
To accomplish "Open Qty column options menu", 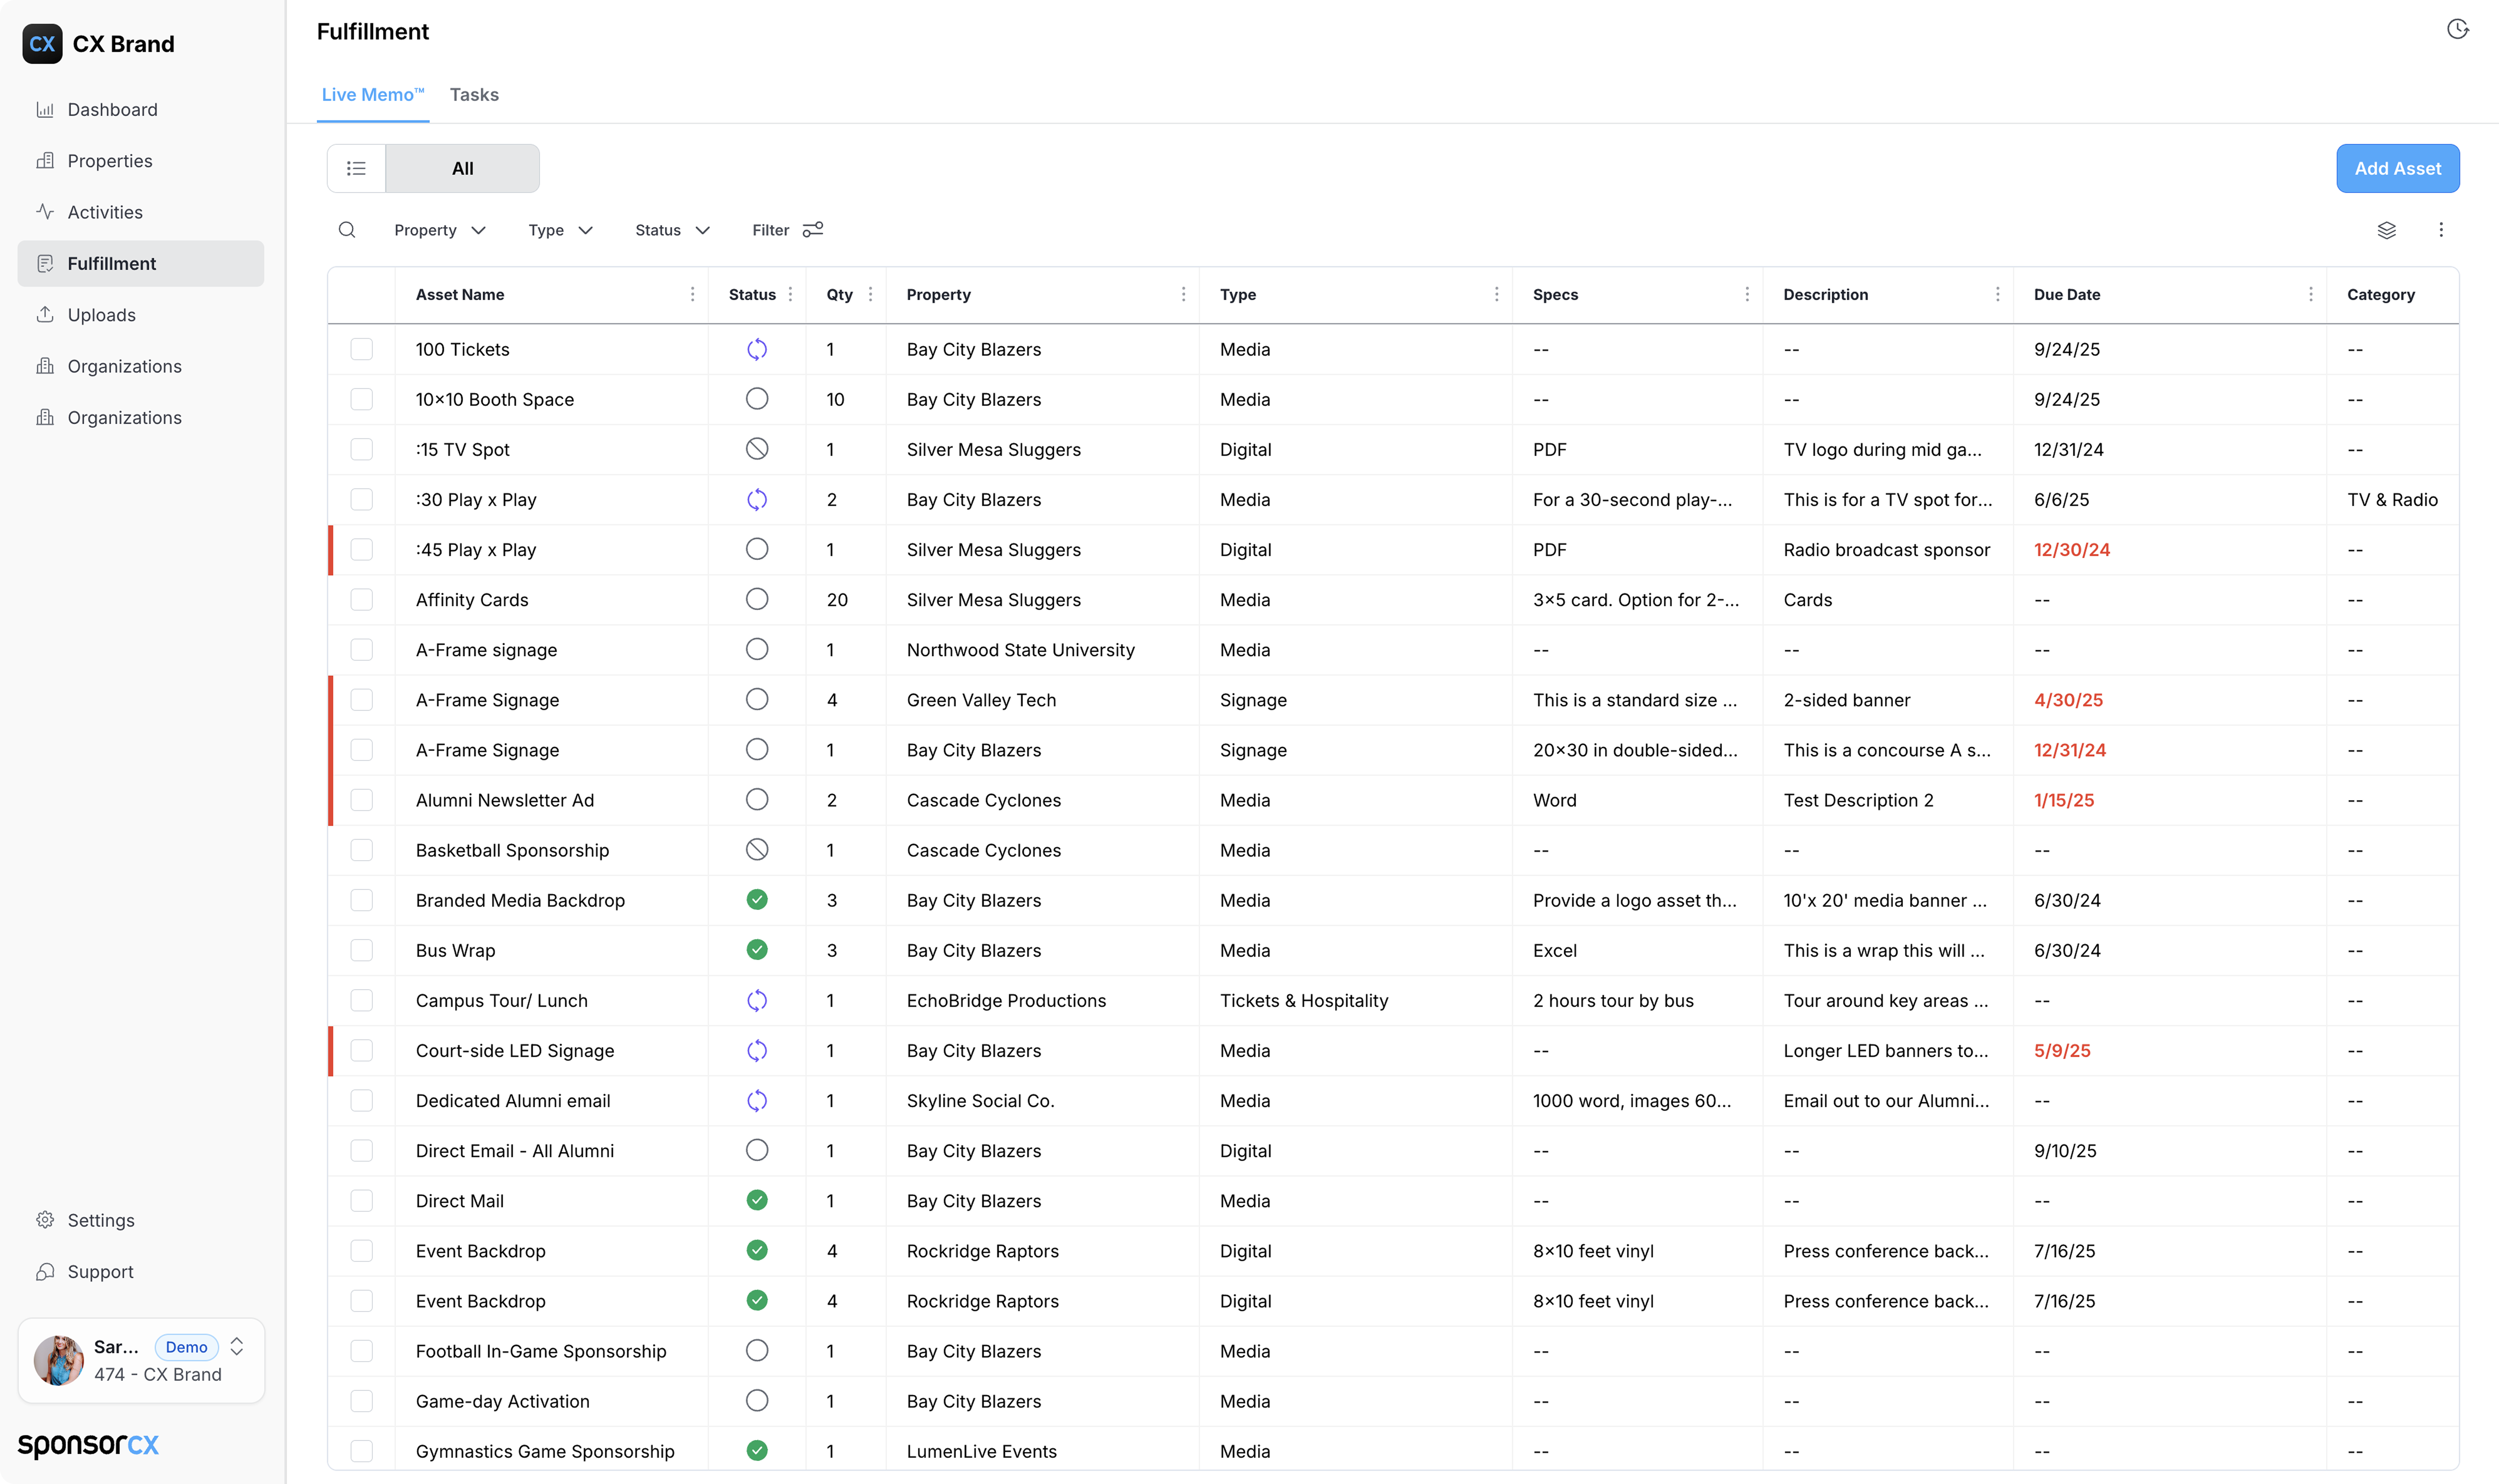I will pos(870,294).
